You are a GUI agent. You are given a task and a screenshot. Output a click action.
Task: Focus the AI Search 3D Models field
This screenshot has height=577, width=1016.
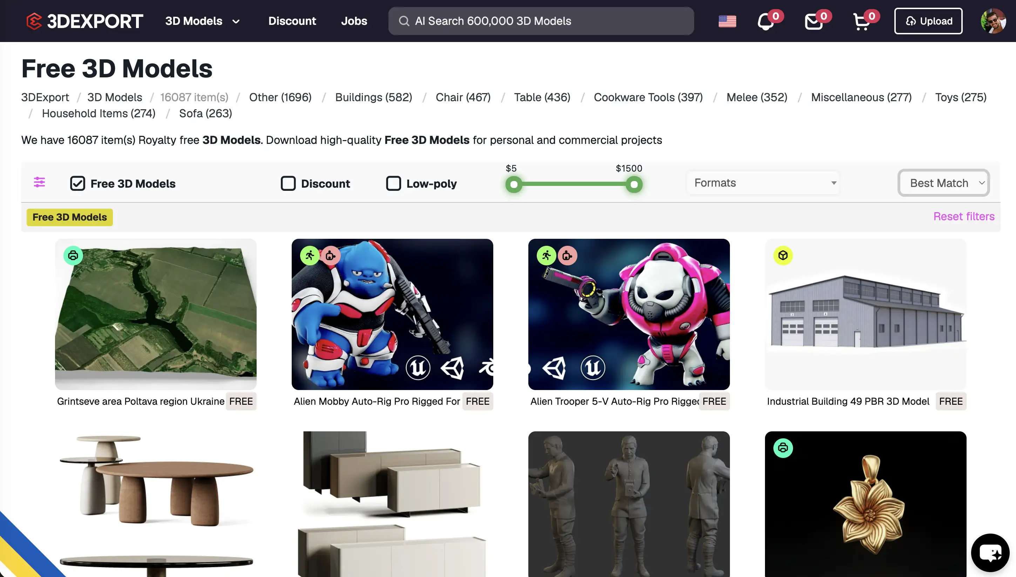(541, 21)
